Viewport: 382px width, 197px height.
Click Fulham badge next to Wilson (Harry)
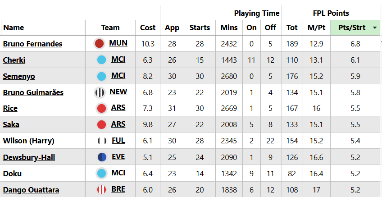tap(102, 141)
